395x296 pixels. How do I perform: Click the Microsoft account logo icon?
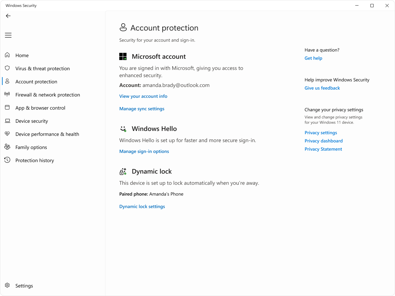(x=123, y=56)
